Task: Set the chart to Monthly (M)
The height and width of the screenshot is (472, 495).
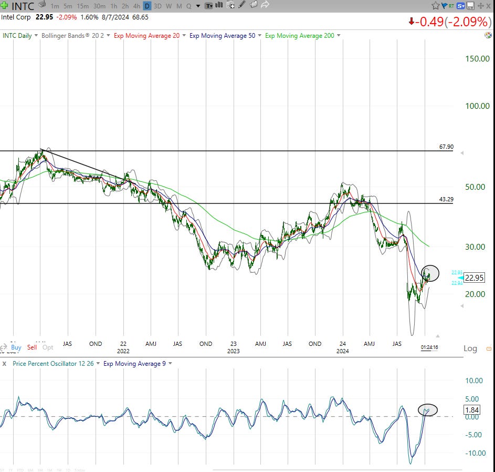Action: (179, 6)
